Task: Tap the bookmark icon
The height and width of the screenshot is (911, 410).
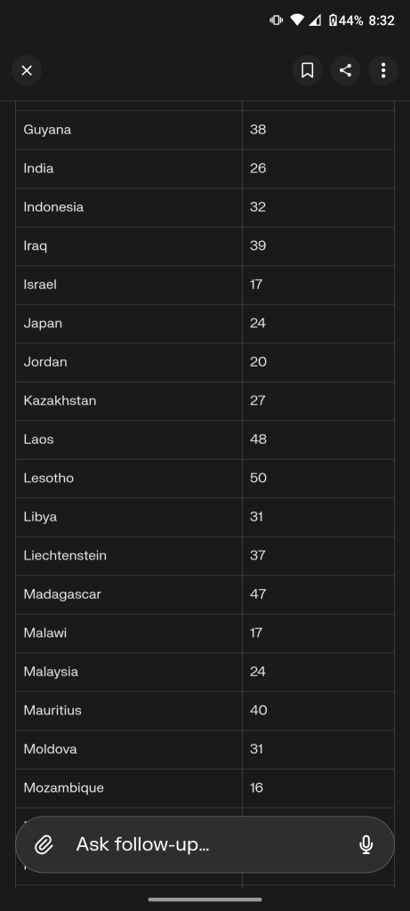Action: 307,70
